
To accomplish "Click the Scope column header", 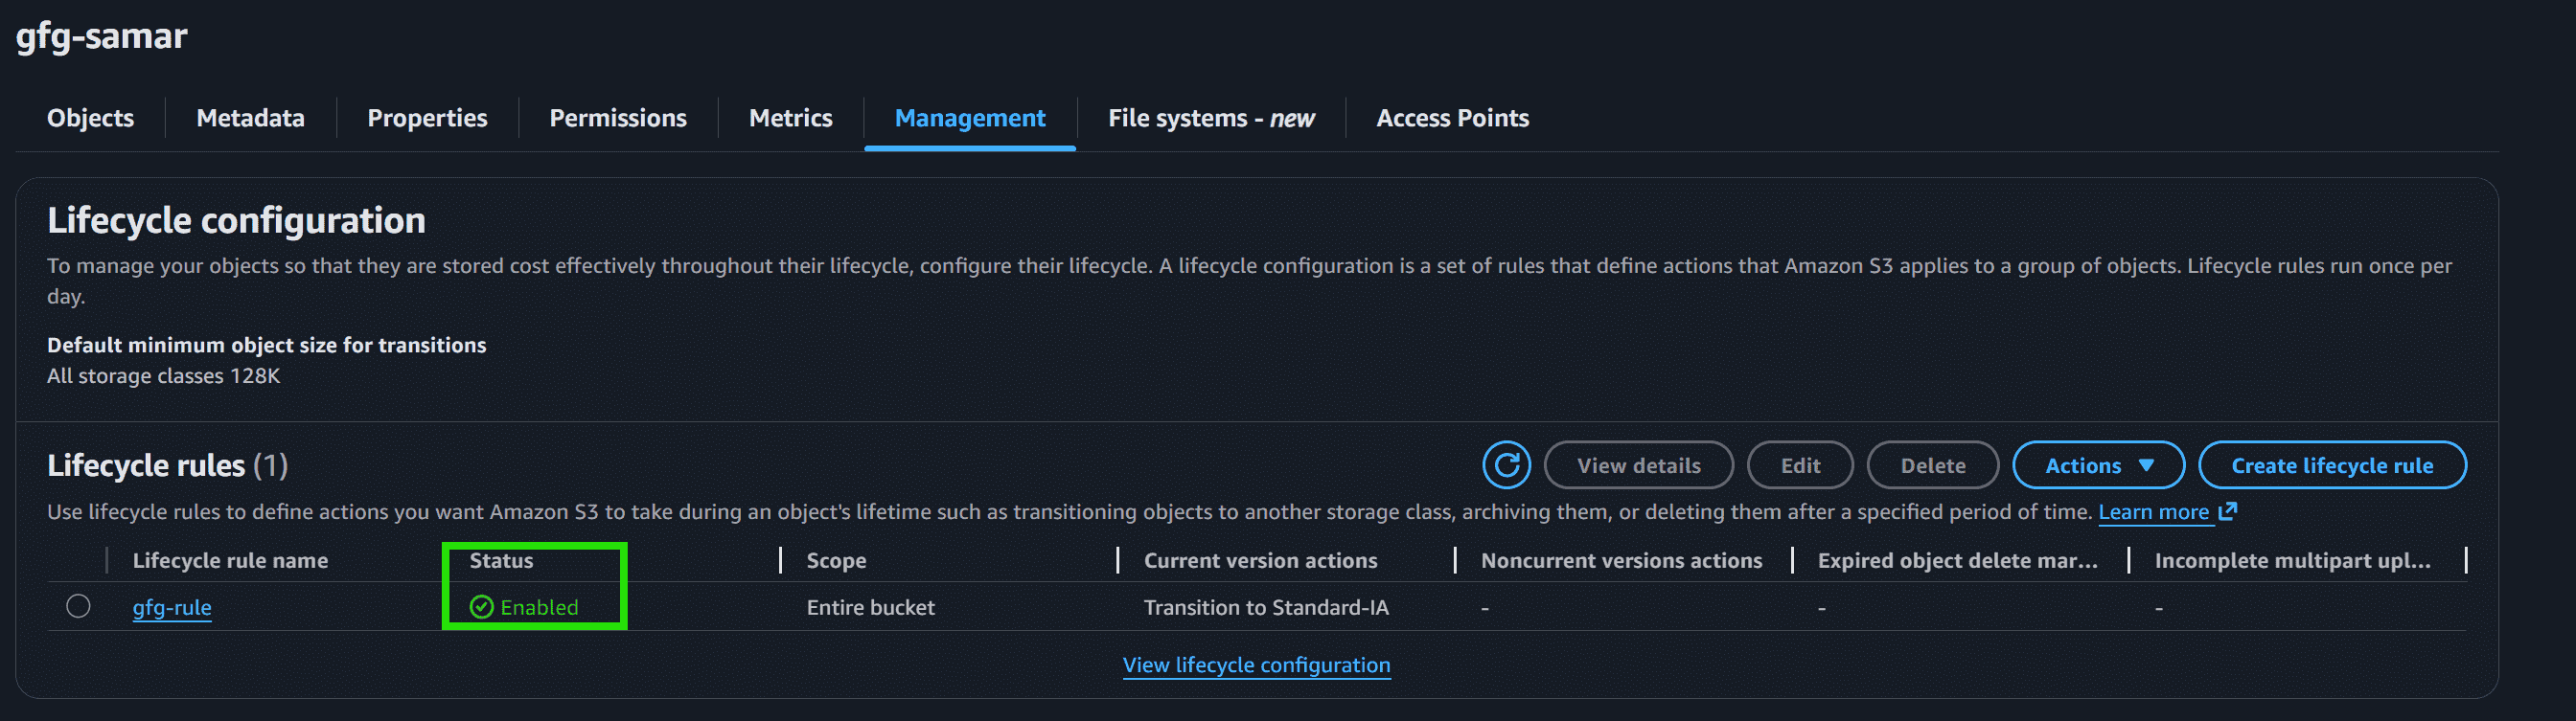I will pos(836,560).
